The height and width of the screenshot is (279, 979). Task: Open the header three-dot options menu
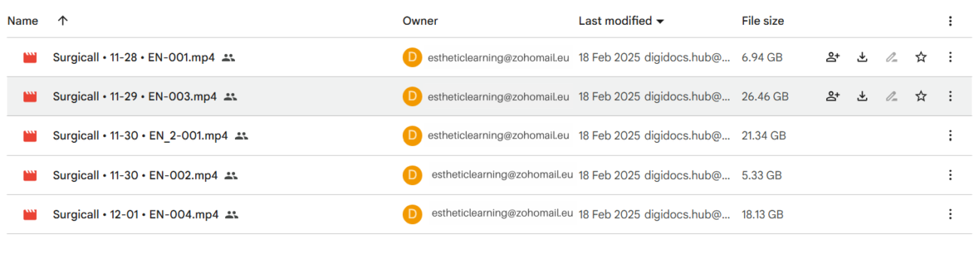(950, 21)
